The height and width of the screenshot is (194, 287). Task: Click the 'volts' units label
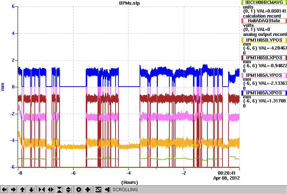pos(248,26)
